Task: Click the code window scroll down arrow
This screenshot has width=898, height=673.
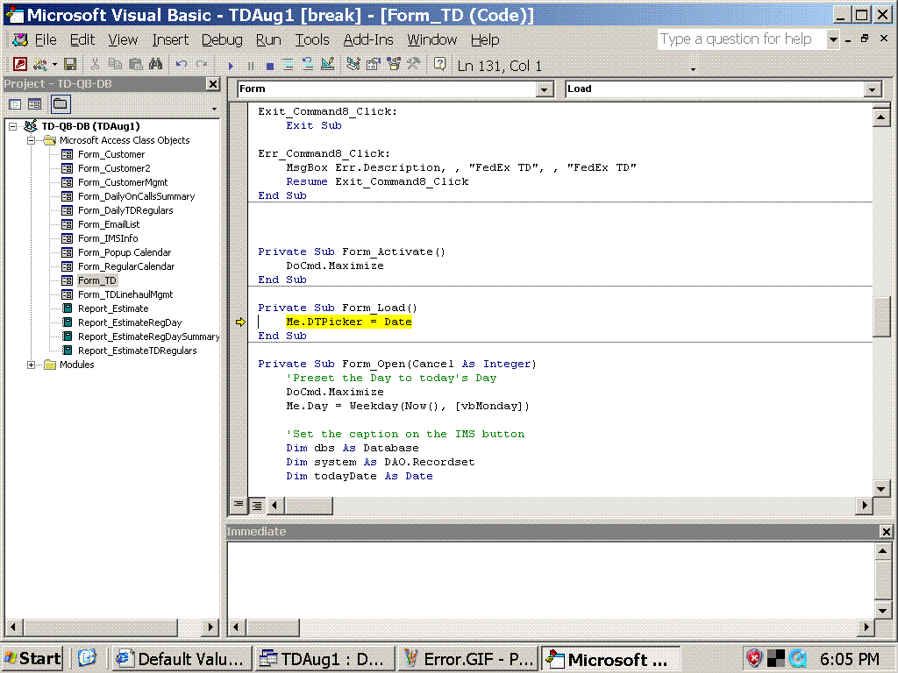Action: tap(880, 488)
